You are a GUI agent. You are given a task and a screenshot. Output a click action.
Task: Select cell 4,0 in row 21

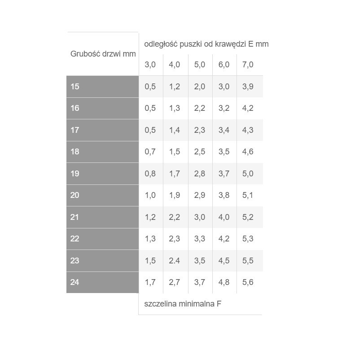pos(224,217)
